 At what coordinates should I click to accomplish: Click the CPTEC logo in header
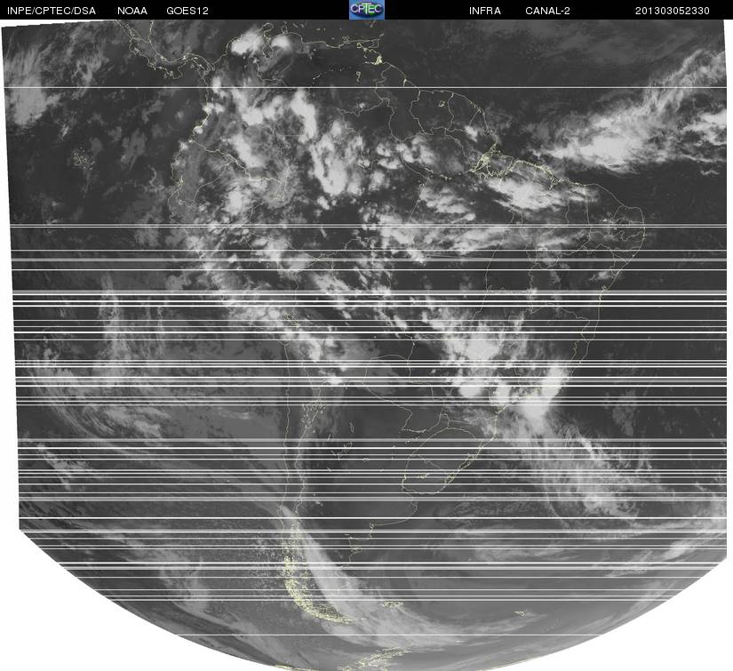(367, 10)
